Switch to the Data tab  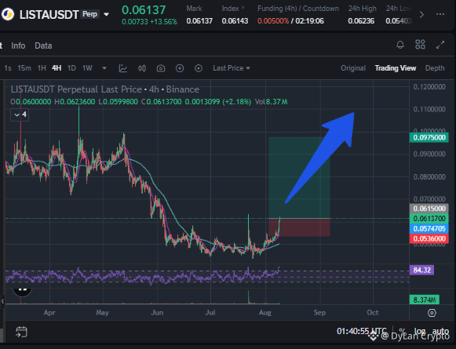click(x=43, y=45)
